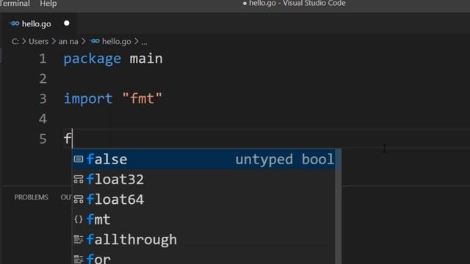Click the Users breadcrumb segment
The width and height of the screenshot is (470, 264).
[38, 41]
